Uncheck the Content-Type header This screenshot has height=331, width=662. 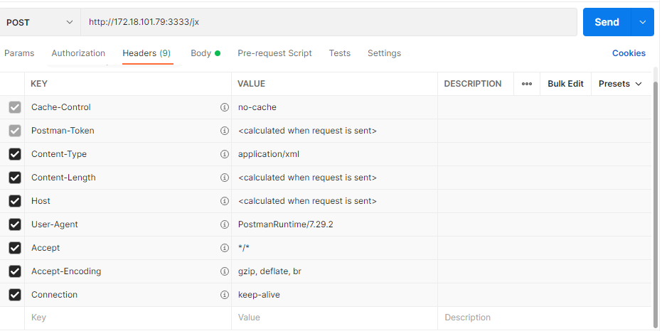coord(15,154)
